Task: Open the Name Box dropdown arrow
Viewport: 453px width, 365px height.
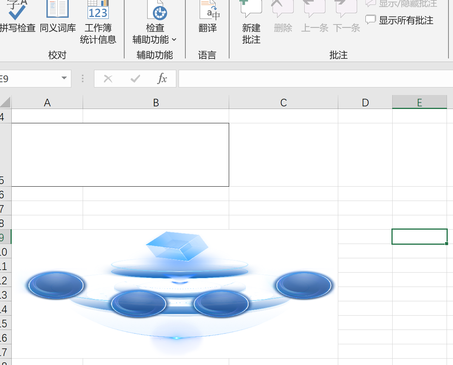Action: (64, 78)
